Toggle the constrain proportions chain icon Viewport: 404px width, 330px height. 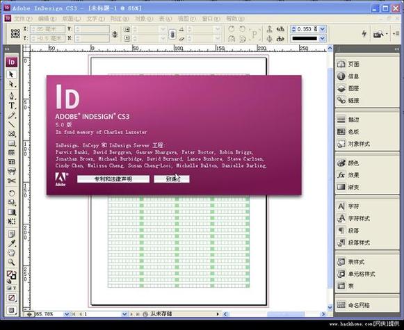coord(172,34)
